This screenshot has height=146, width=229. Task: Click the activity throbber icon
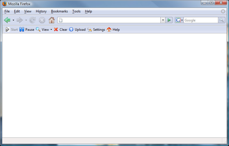(x=223, y=11)
